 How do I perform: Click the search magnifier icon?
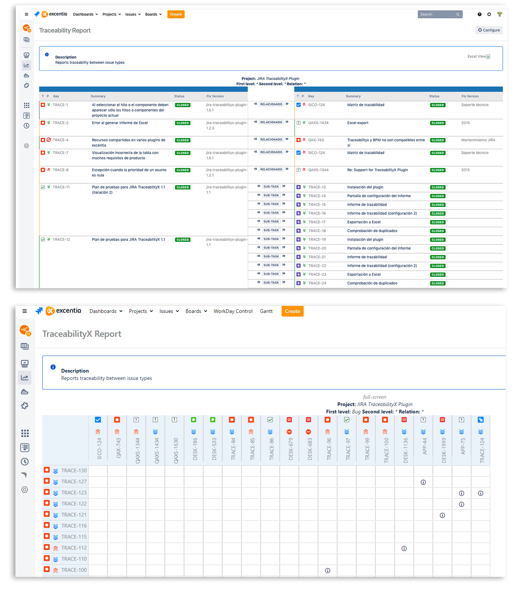458,14
